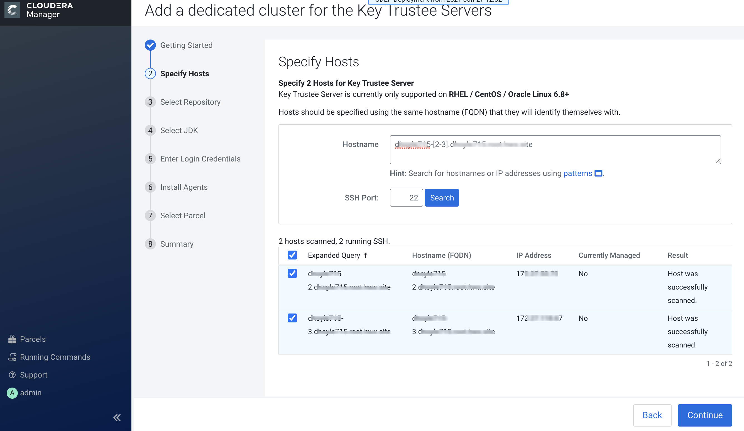Image resolution: width=744 pixels, height=431 pixels.
Task: Select step 4 Select JDK
Action: click(179, 130)
